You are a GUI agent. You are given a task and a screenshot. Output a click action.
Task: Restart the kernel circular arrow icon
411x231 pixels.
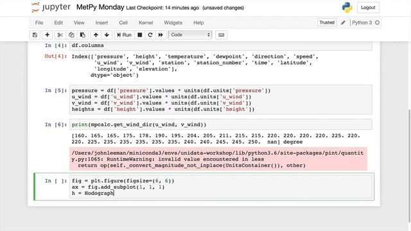point(150,35)
